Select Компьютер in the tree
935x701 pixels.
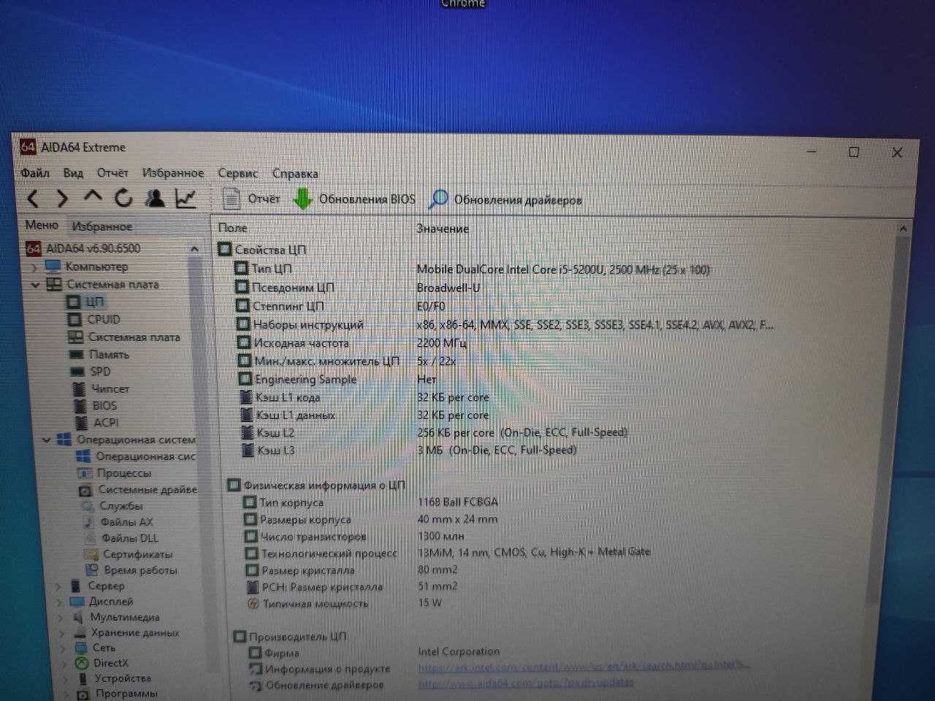pos(88,267)
